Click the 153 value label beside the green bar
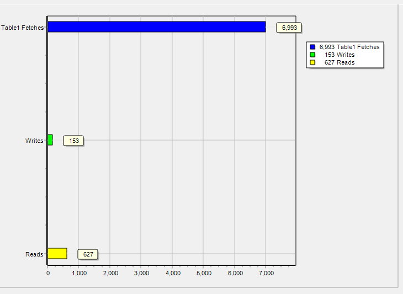Viewport: 403px width, 294px height. 73,141
